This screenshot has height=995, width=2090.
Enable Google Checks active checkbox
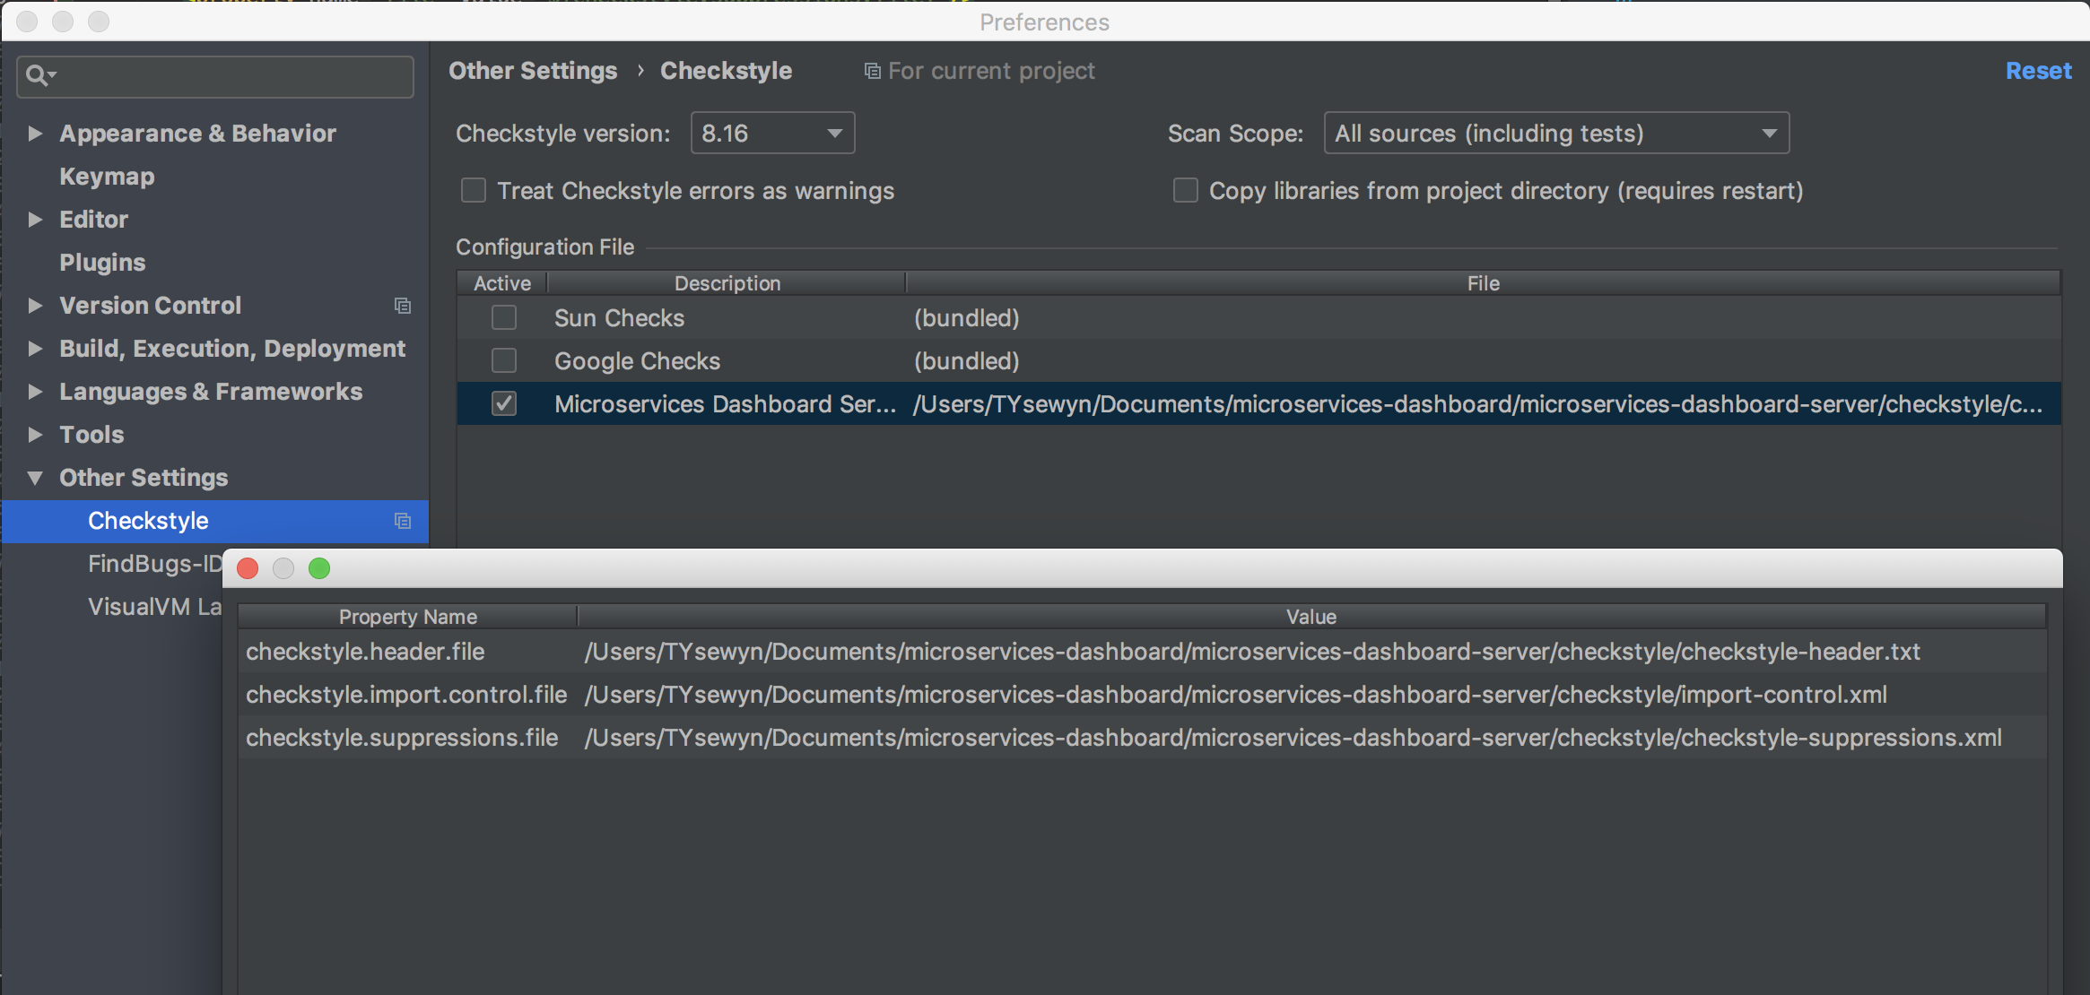tap(504, 361)
